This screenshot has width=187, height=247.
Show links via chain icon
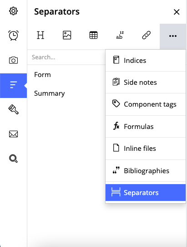(x=146, y=35)
